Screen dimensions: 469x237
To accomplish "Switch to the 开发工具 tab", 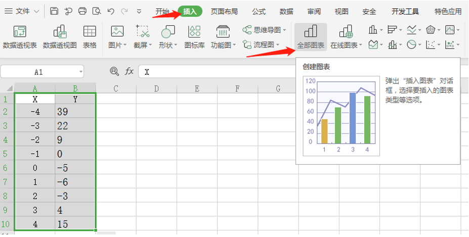I will (405, 12).
